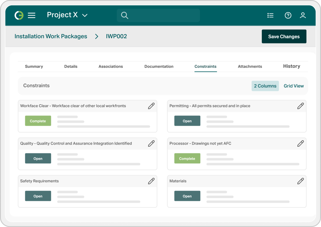
Task: Switch constraints to Grid View
Action: (x=293, y=86)
